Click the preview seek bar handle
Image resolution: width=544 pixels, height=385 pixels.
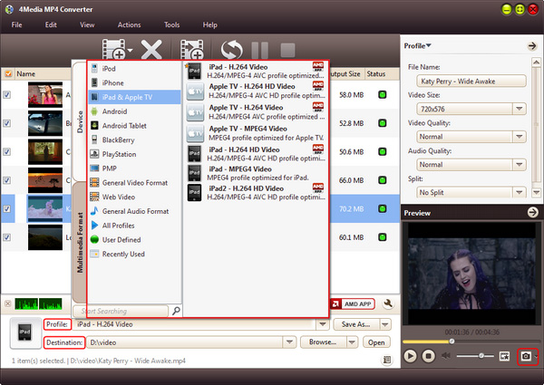(452, 342)
